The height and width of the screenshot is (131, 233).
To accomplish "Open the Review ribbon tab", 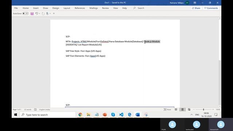I will click(x=105, y=8).
